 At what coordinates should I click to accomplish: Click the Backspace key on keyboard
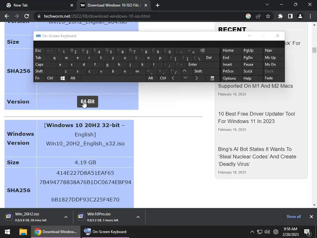point(210,51)
